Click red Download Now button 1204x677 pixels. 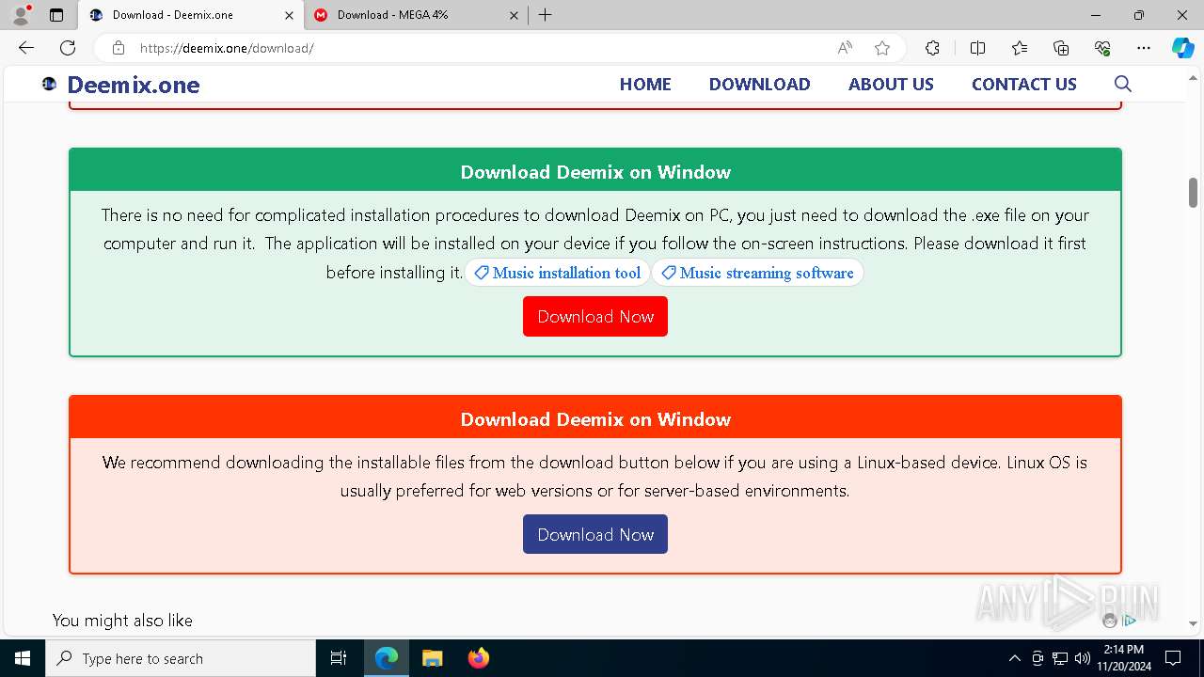coord(595,317)
